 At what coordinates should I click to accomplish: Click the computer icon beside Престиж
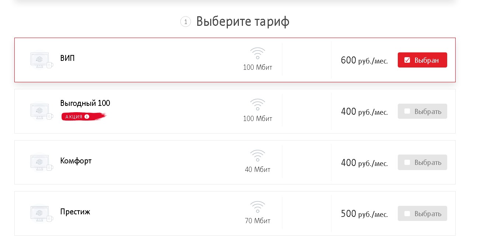click(x=41, y=214)
